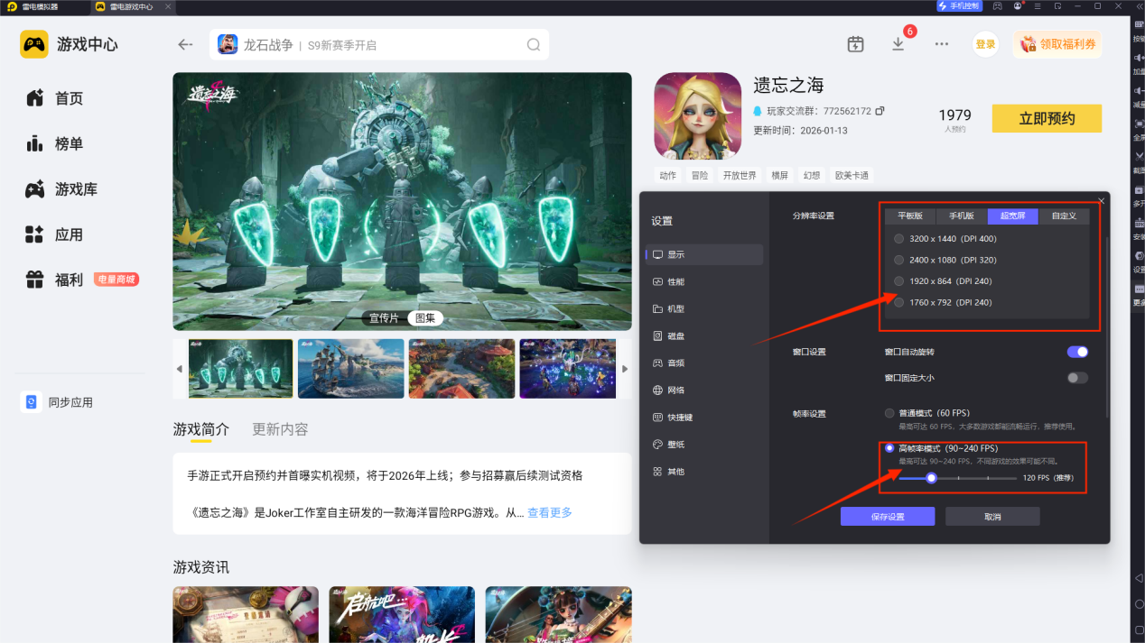Screen dimensions: 1145x643
Task: Switch to the 更新内容 tab
Action: [x=280, y=429]
